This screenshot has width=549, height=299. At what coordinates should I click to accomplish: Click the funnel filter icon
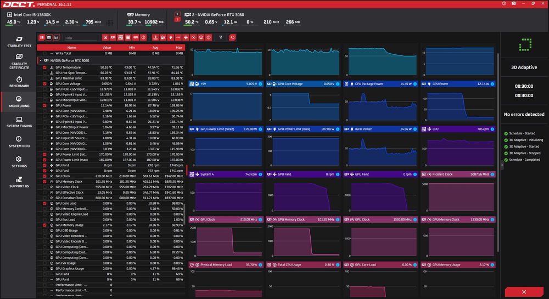pos(221,37)
